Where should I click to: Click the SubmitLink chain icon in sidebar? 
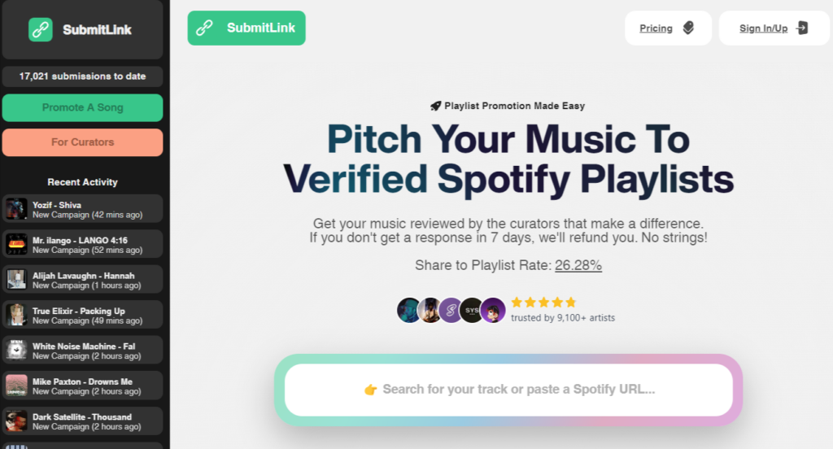[x=41, y=30]
